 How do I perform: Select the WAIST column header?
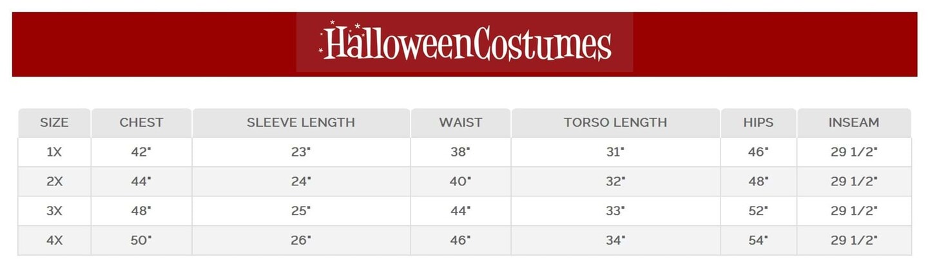(461, 122)
